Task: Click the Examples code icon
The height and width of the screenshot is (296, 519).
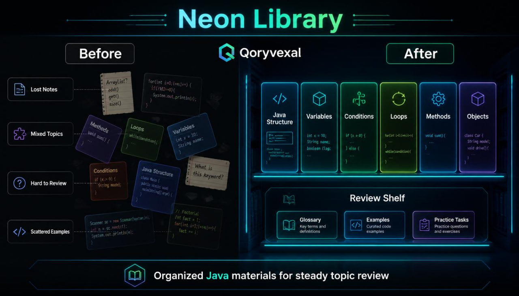Action: [x=356, y=225]
